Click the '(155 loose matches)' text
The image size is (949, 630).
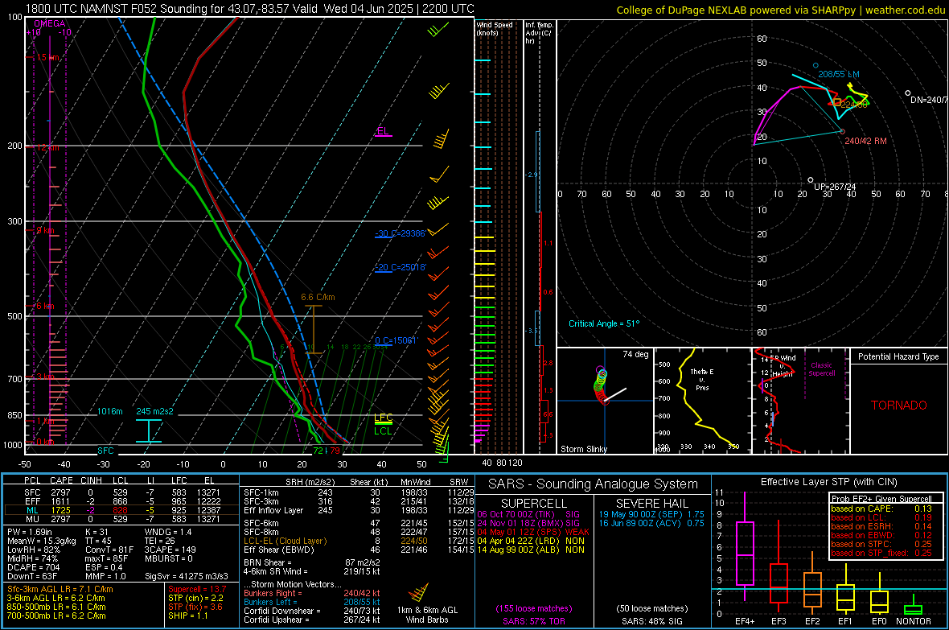534,608
